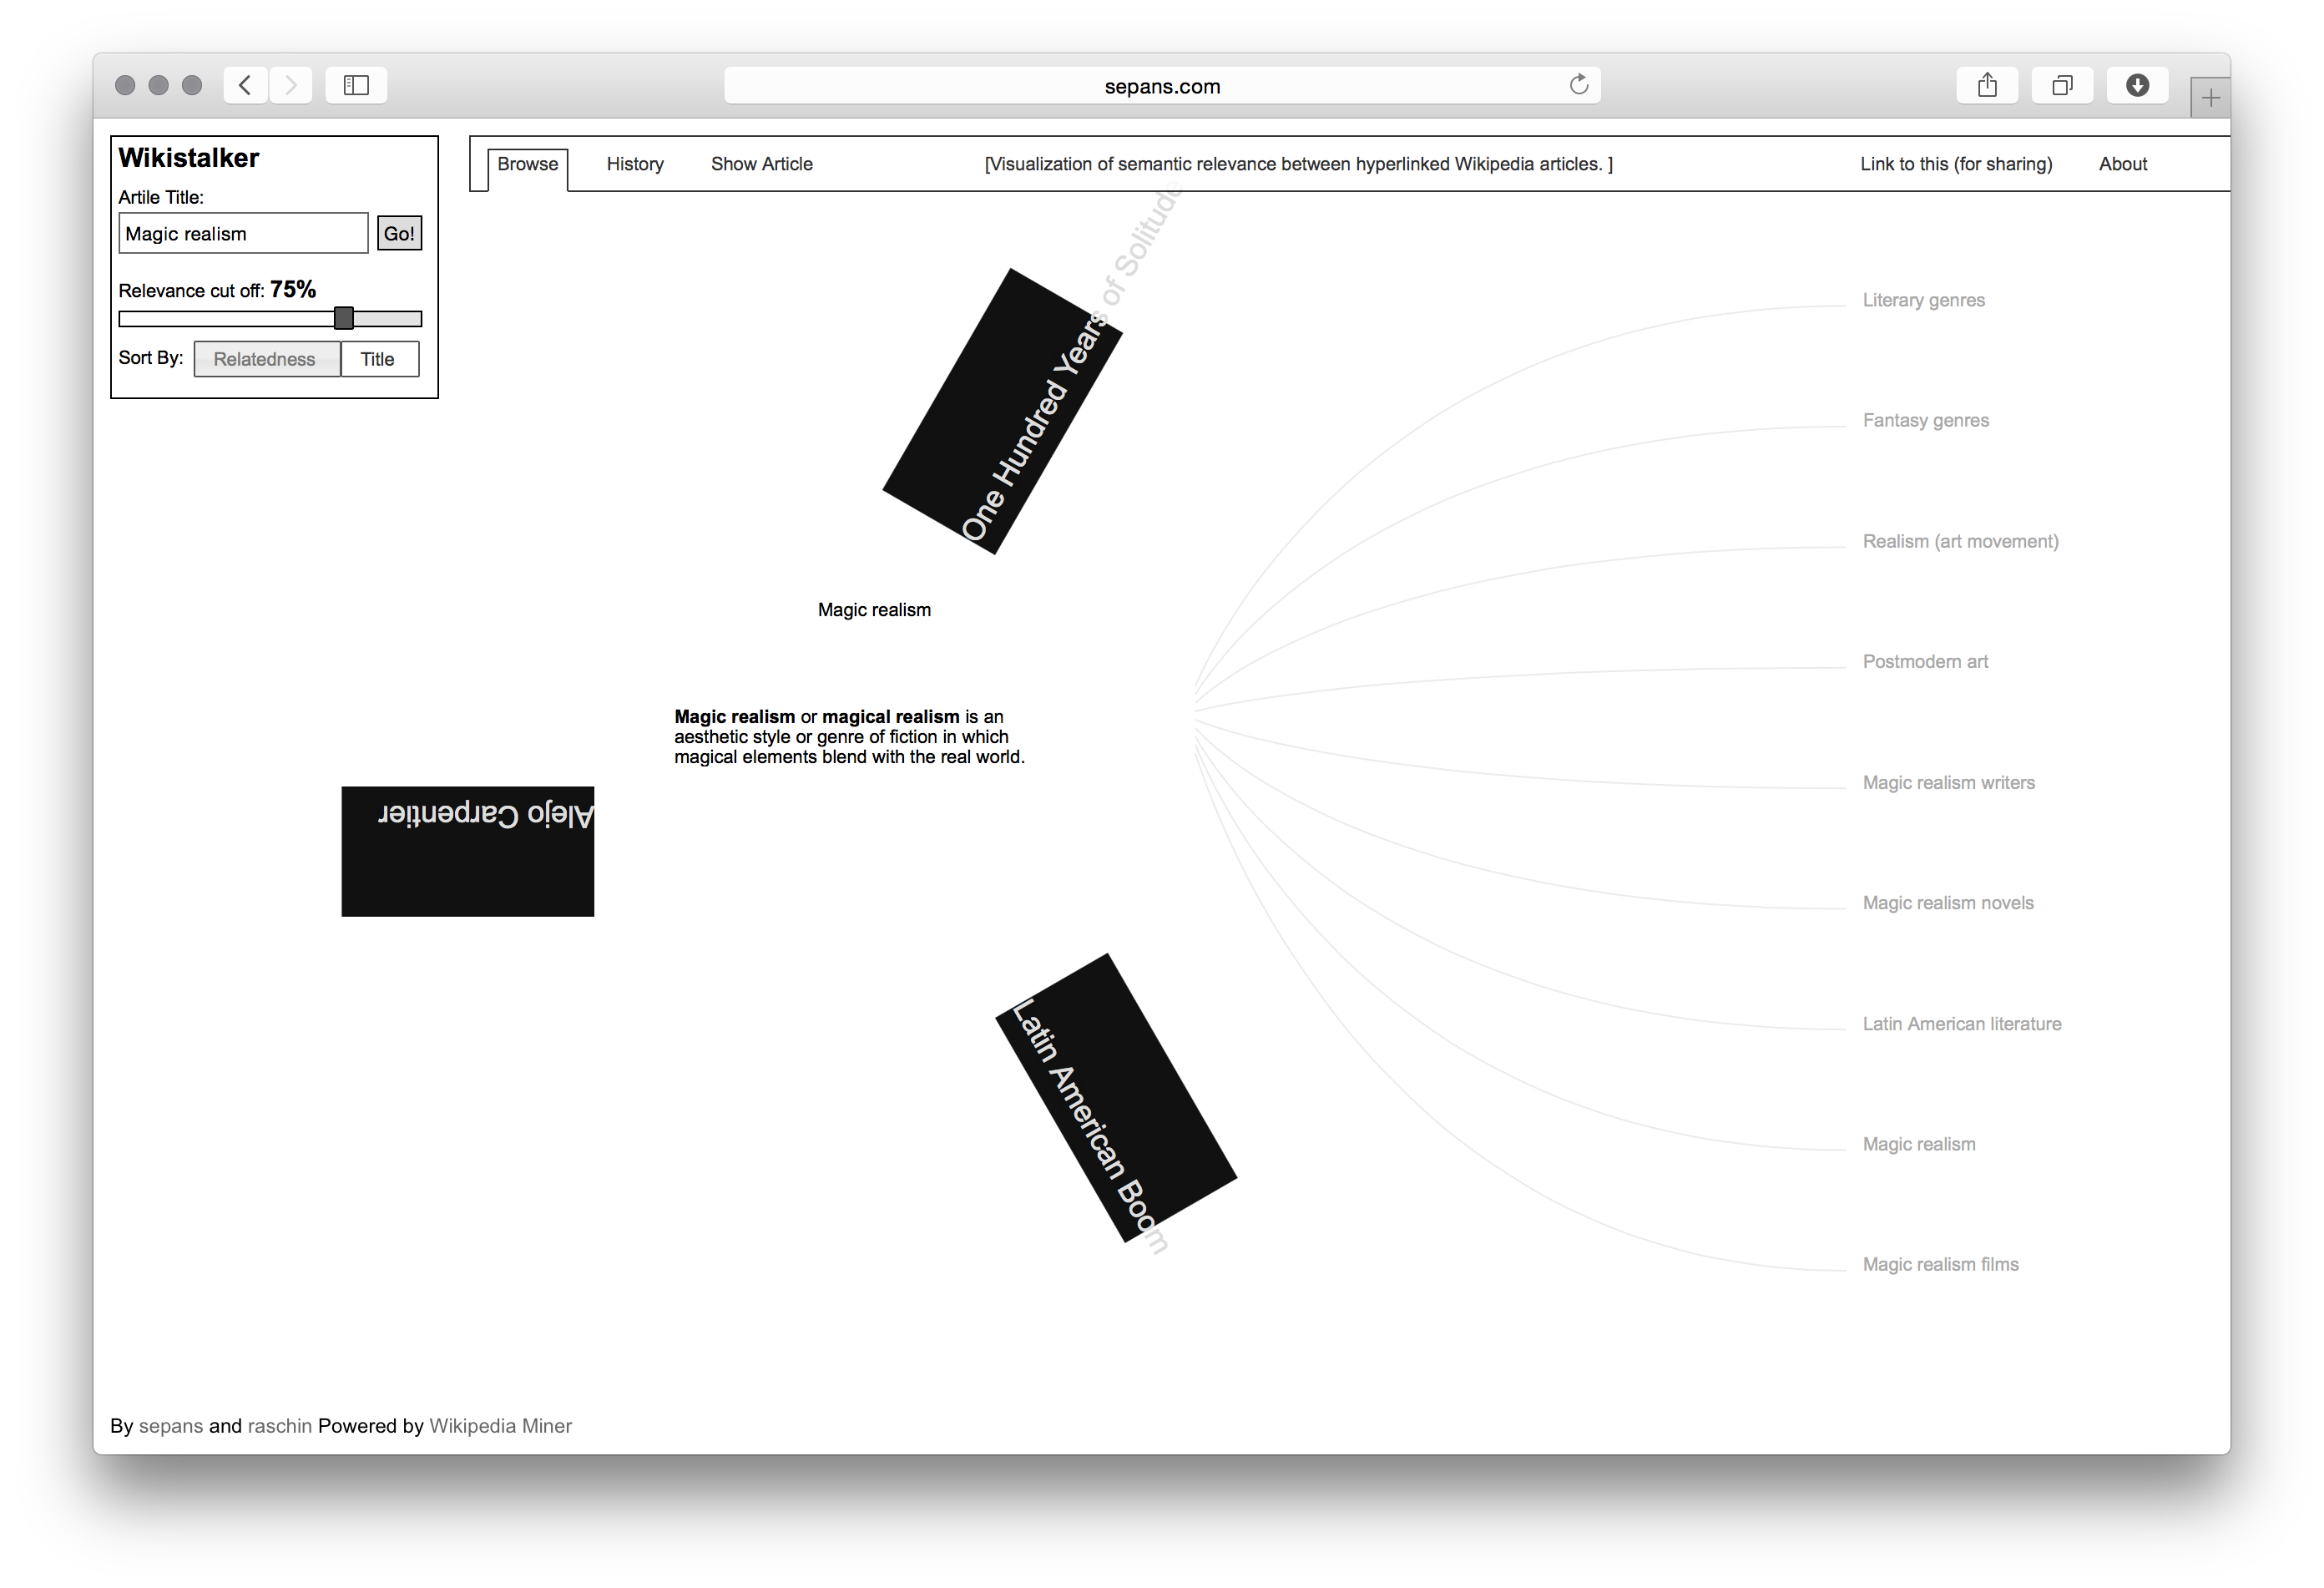2324x1588 pixels.
Task: Open the Downloads icon
Action: 2138,85
